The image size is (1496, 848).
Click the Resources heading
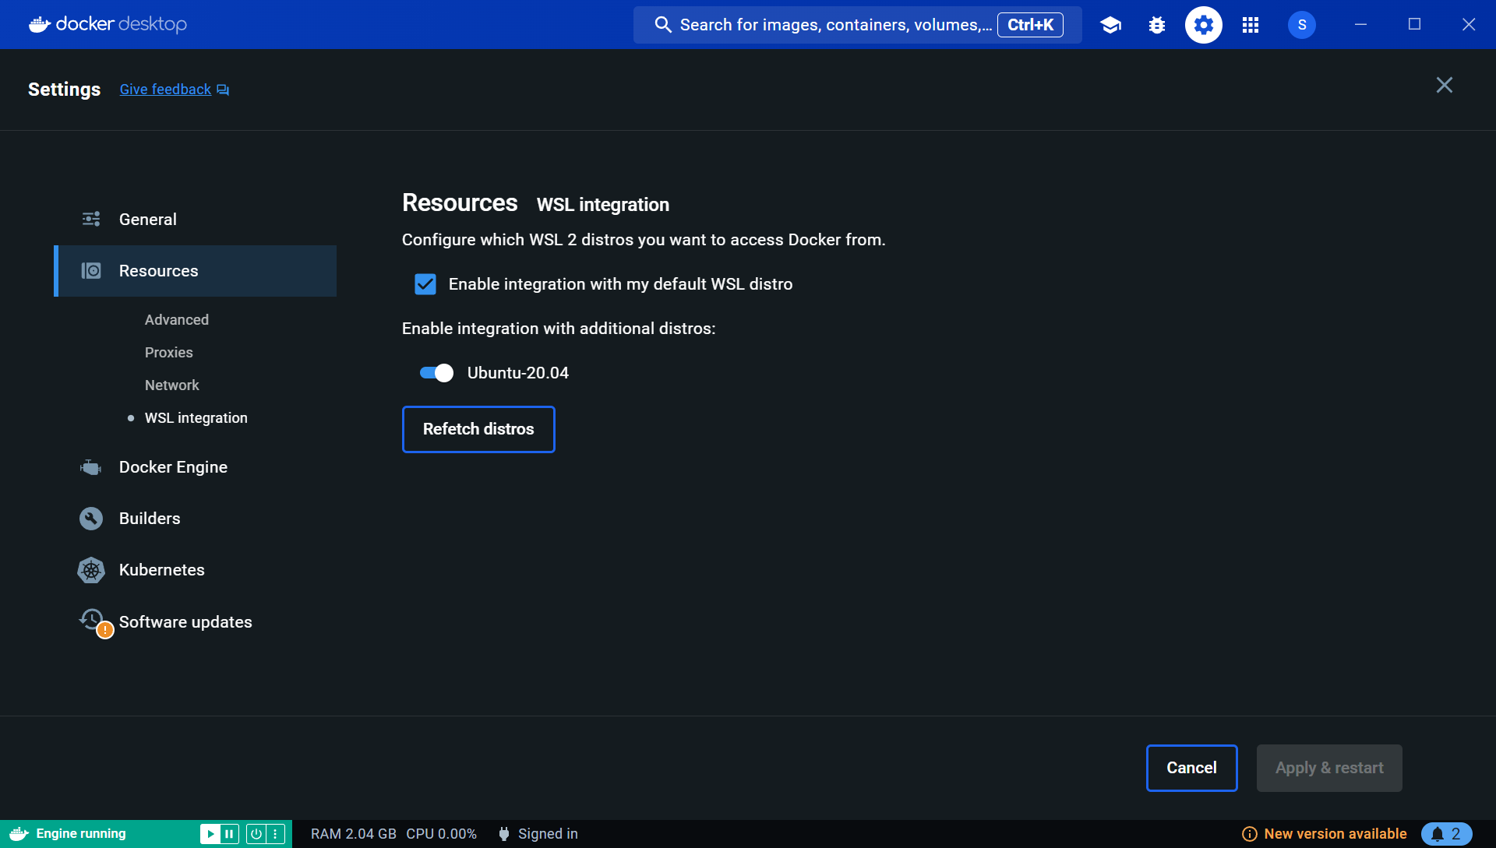[x=460, y=202]
